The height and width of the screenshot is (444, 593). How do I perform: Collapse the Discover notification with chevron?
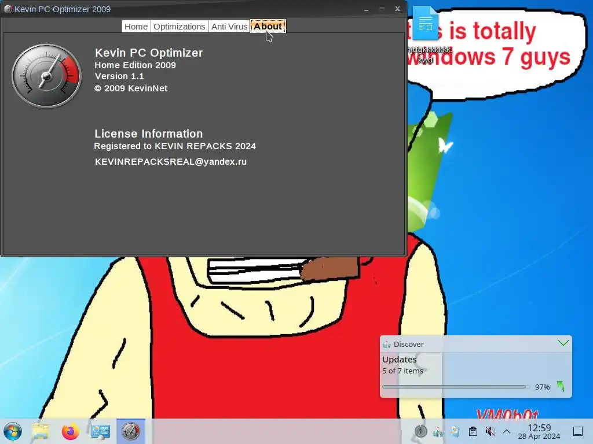[x=563, y=343]
